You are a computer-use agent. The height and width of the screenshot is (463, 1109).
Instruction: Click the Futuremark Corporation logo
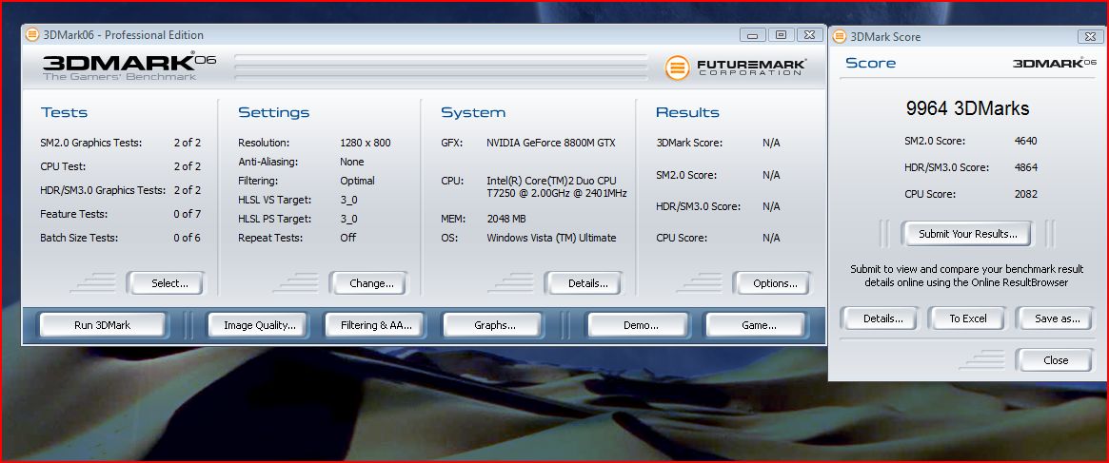pos(736,68)
